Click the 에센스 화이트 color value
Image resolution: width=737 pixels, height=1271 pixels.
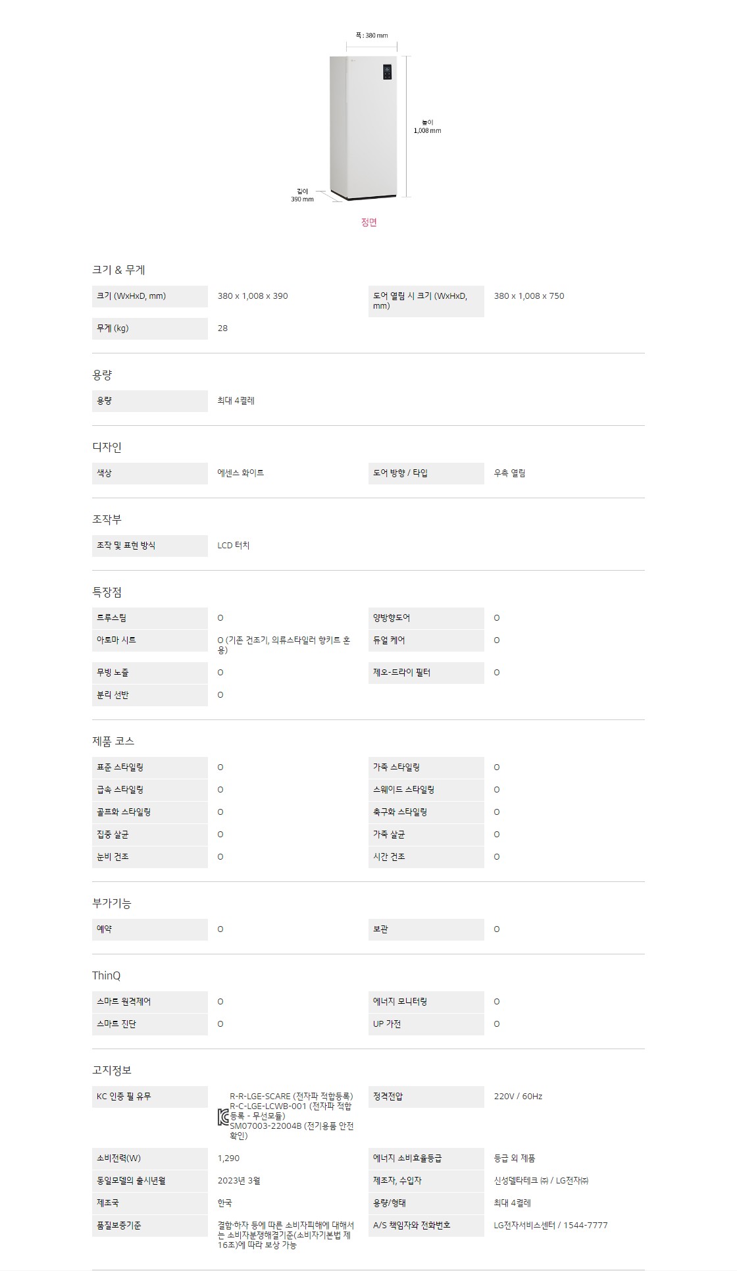click(241, 473)
